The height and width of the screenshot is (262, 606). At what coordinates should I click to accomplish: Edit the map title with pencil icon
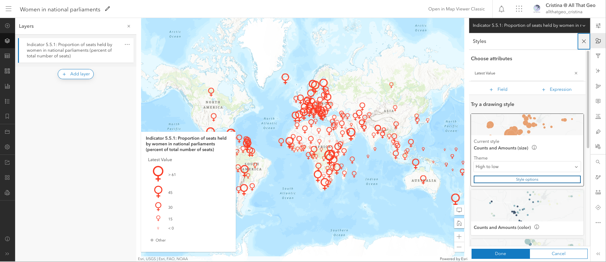(108, 9)
